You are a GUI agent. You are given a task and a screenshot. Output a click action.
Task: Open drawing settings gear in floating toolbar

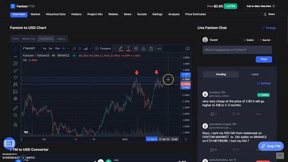[x=136, y=49]
